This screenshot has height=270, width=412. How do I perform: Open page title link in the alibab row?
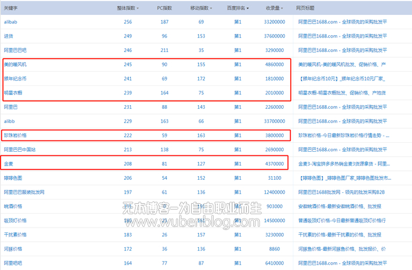(x=343, y=22)
